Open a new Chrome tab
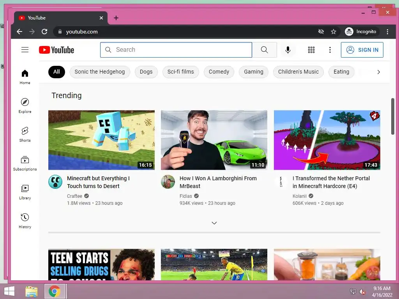Viewport: 399px width, 299px height. tap(116, 18)
